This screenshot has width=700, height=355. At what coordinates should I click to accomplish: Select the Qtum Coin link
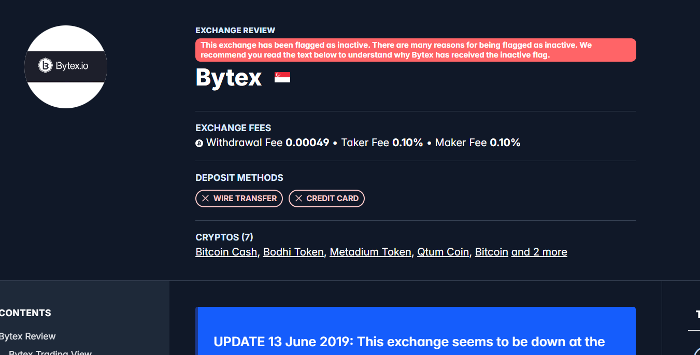coord(443,252)
